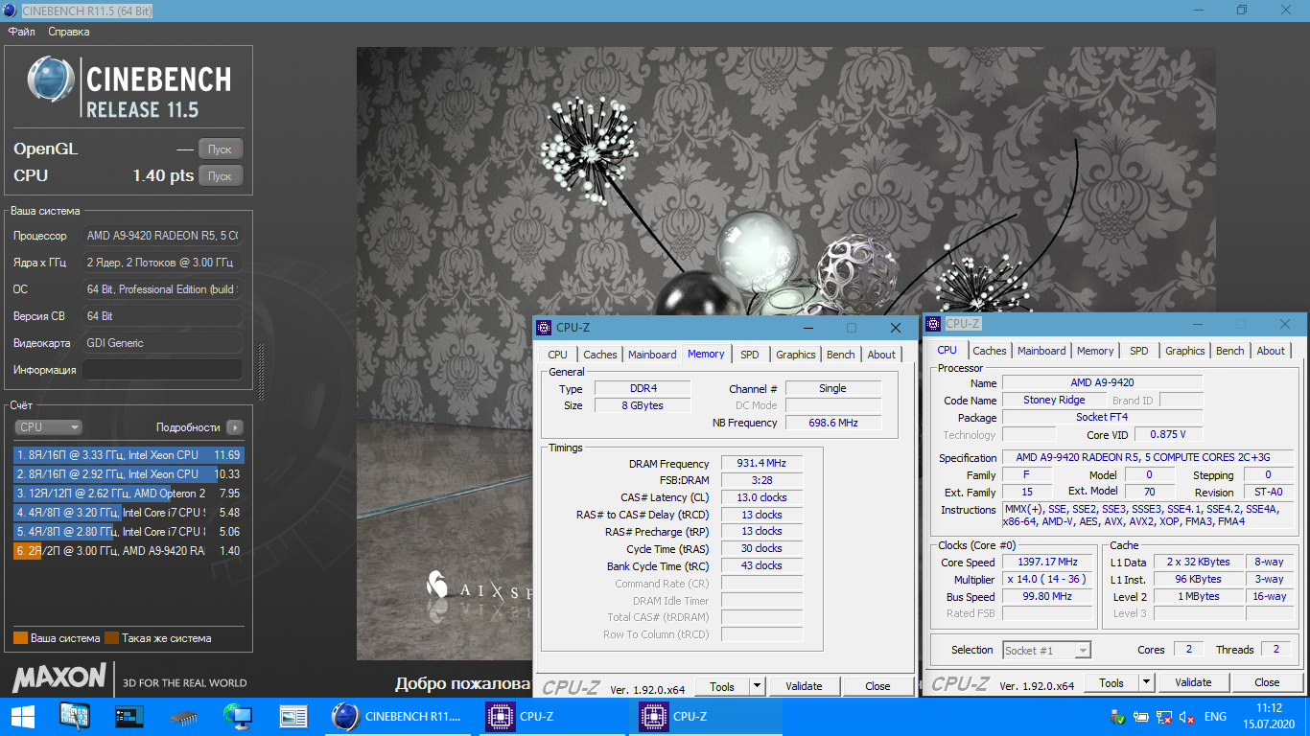Click the Подробности details arrow button
This screenshot has height=736, width=1310.
tap(234, 427)
